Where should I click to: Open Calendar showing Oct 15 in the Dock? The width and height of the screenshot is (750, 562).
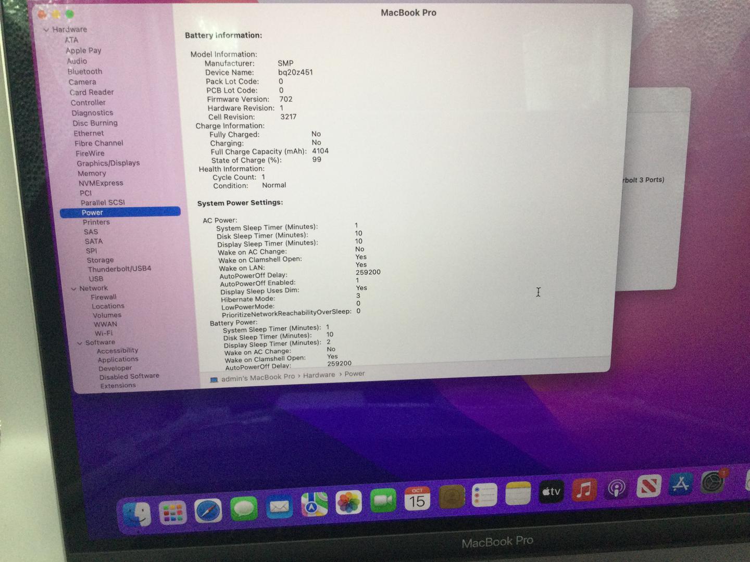click(x=417, y=499)
